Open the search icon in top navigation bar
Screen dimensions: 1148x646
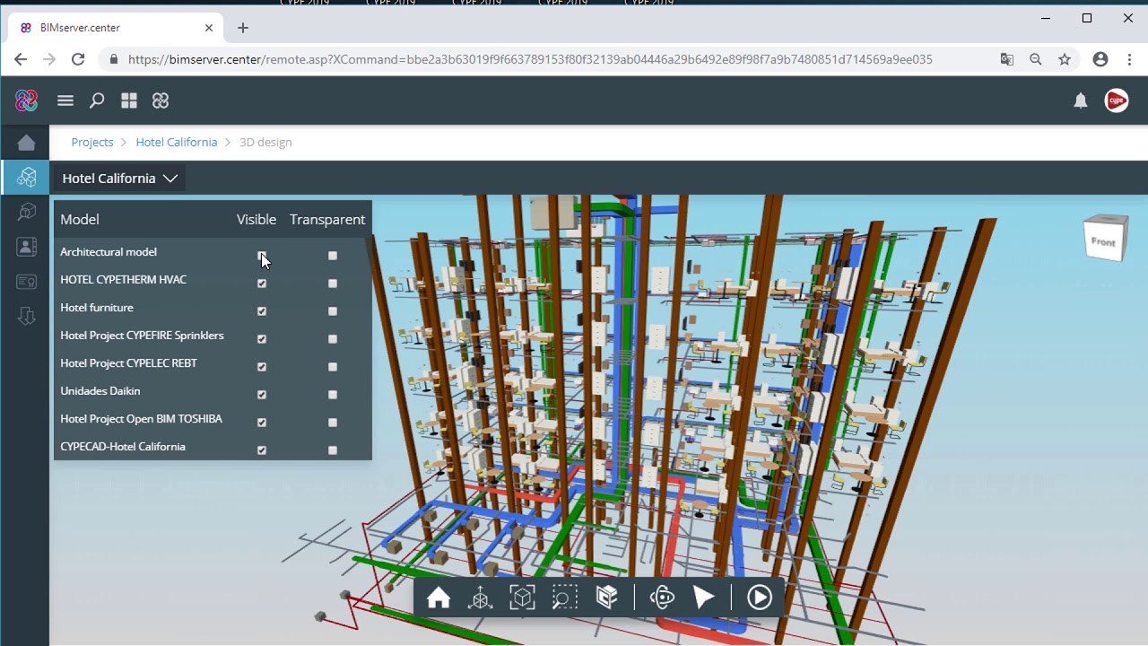97,100
